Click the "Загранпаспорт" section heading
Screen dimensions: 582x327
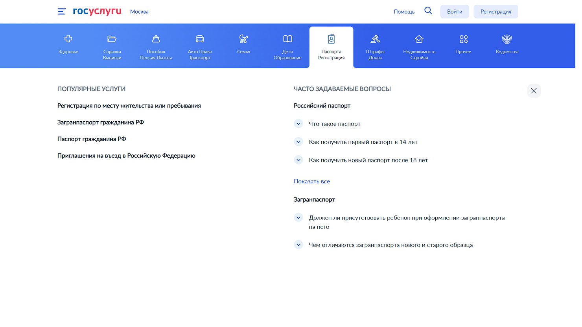[314, 200]
